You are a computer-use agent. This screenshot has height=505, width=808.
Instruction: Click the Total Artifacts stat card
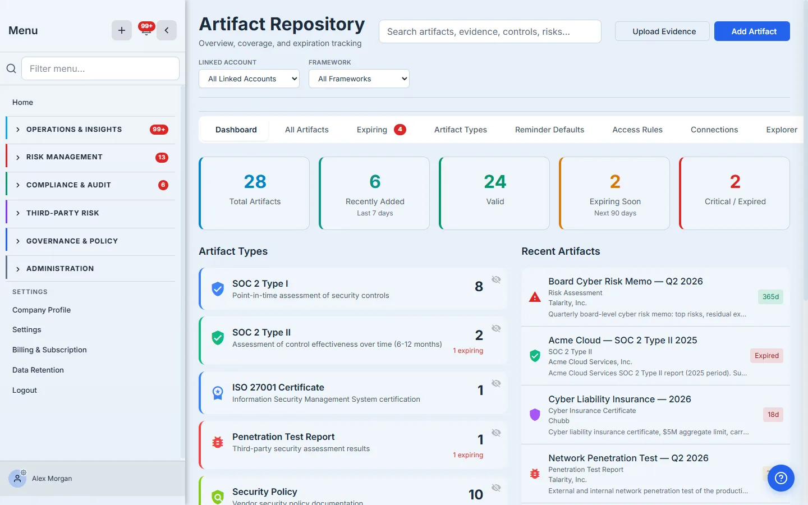point(254,193)
